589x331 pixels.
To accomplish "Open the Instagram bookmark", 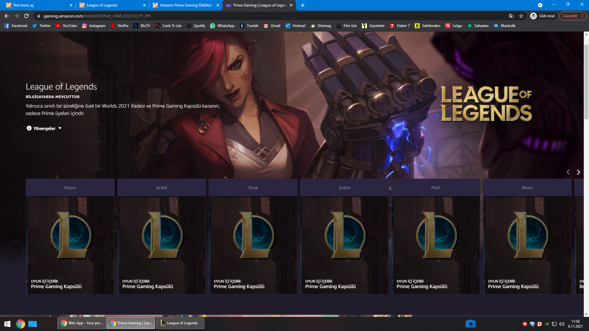I will [94, 26].
